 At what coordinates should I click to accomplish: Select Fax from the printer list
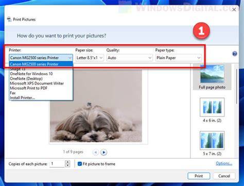pyautogui.click(x=13, y=93)
